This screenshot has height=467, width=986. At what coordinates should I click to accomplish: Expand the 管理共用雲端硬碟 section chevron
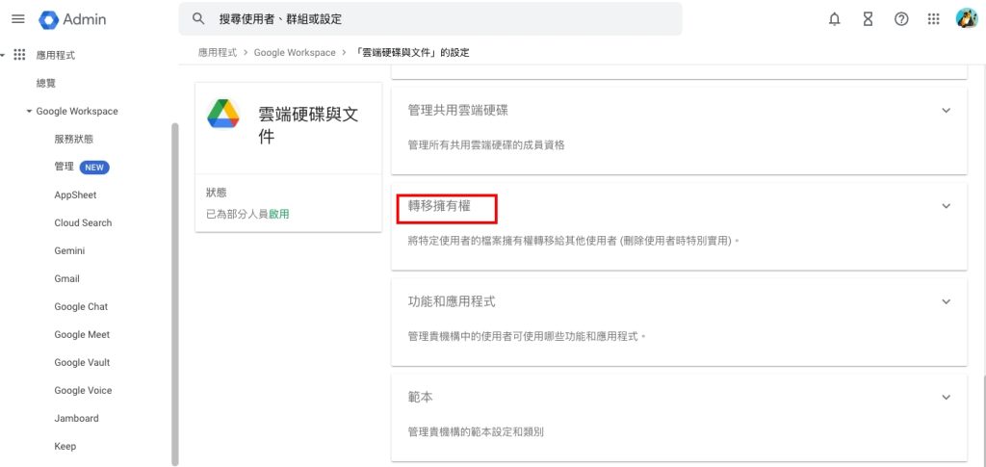pos(946,111)
